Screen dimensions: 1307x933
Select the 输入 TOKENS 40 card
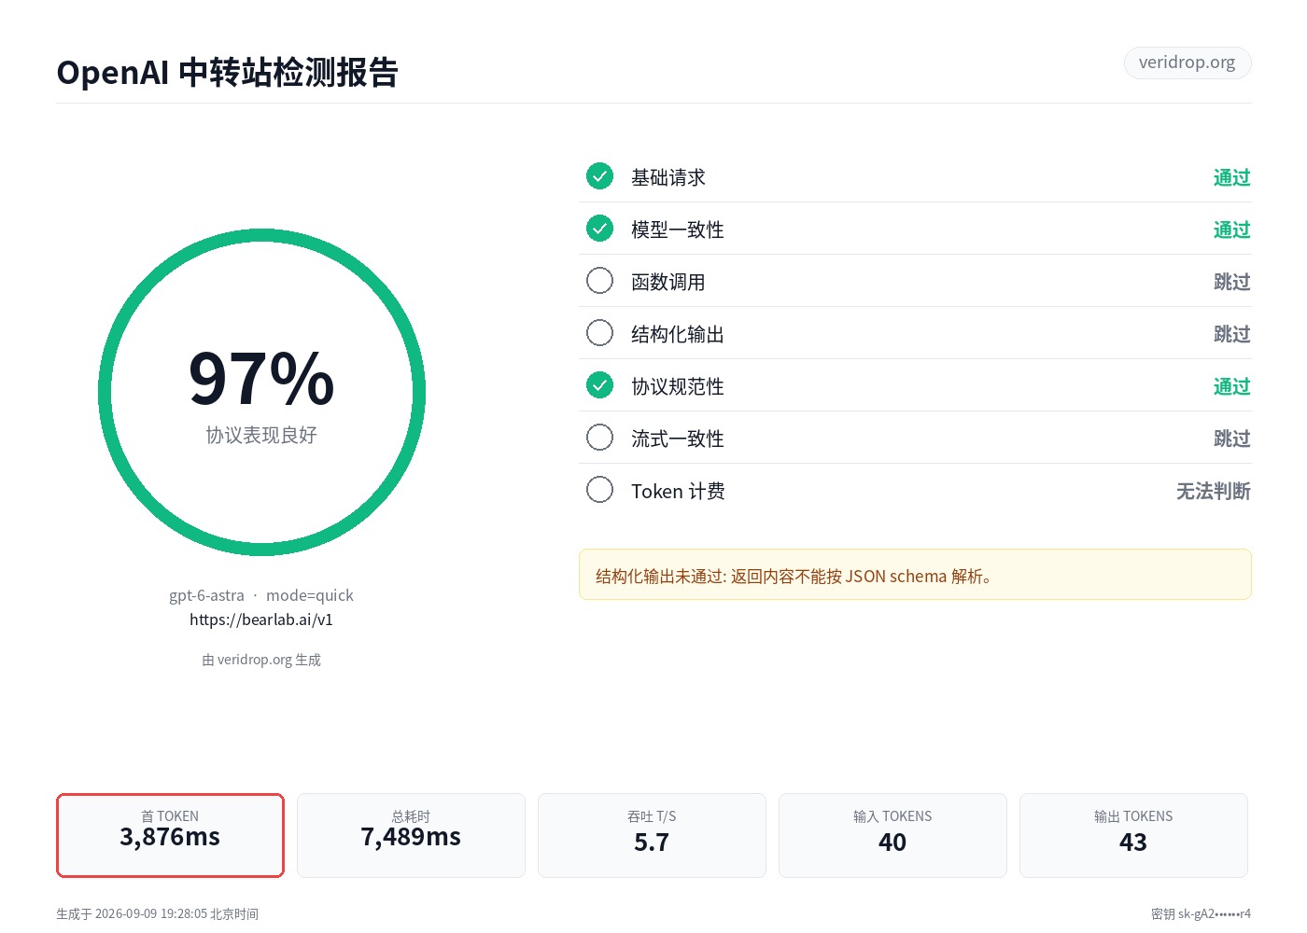click(892, 835)
